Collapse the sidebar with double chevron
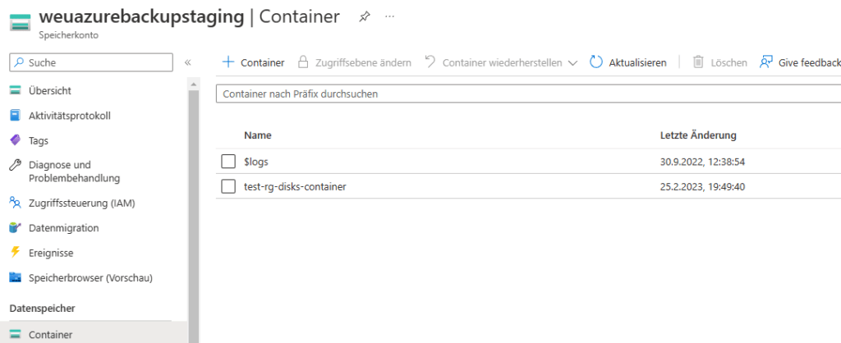841x343 pixels. click(188, 62)
